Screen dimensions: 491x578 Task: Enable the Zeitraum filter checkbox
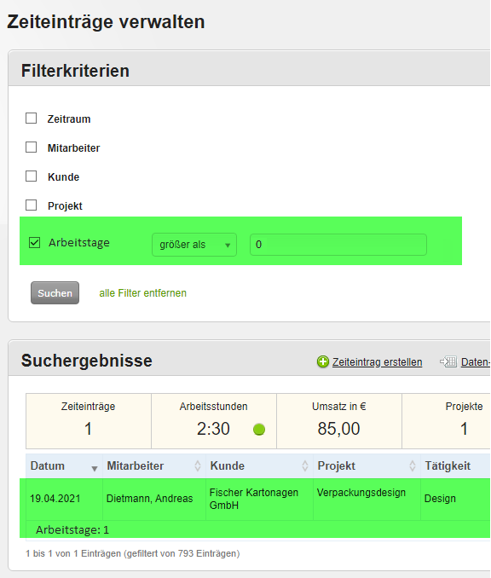pos(31,118)
